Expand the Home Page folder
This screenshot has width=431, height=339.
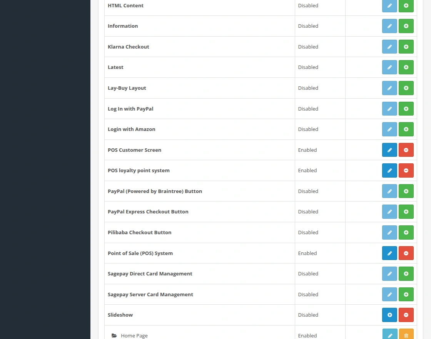(x=114, y=335)
